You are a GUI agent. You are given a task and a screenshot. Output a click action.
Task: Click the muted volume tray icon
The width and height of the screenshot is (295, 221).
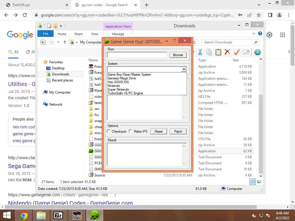pos(254,216)
